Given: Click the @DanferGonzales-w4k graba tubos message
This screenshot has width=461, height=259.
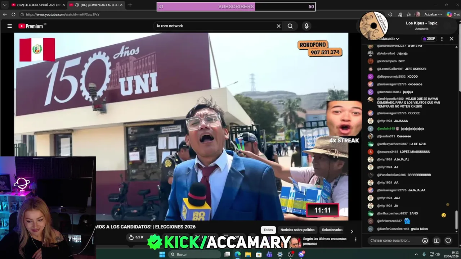Looking at the screenshot, I should [x=402, y=229].
